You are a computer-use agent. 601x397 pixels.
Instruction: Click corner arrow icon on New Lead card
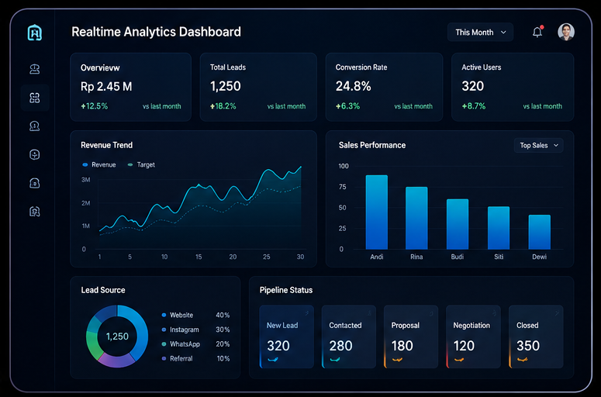(306, 313)
